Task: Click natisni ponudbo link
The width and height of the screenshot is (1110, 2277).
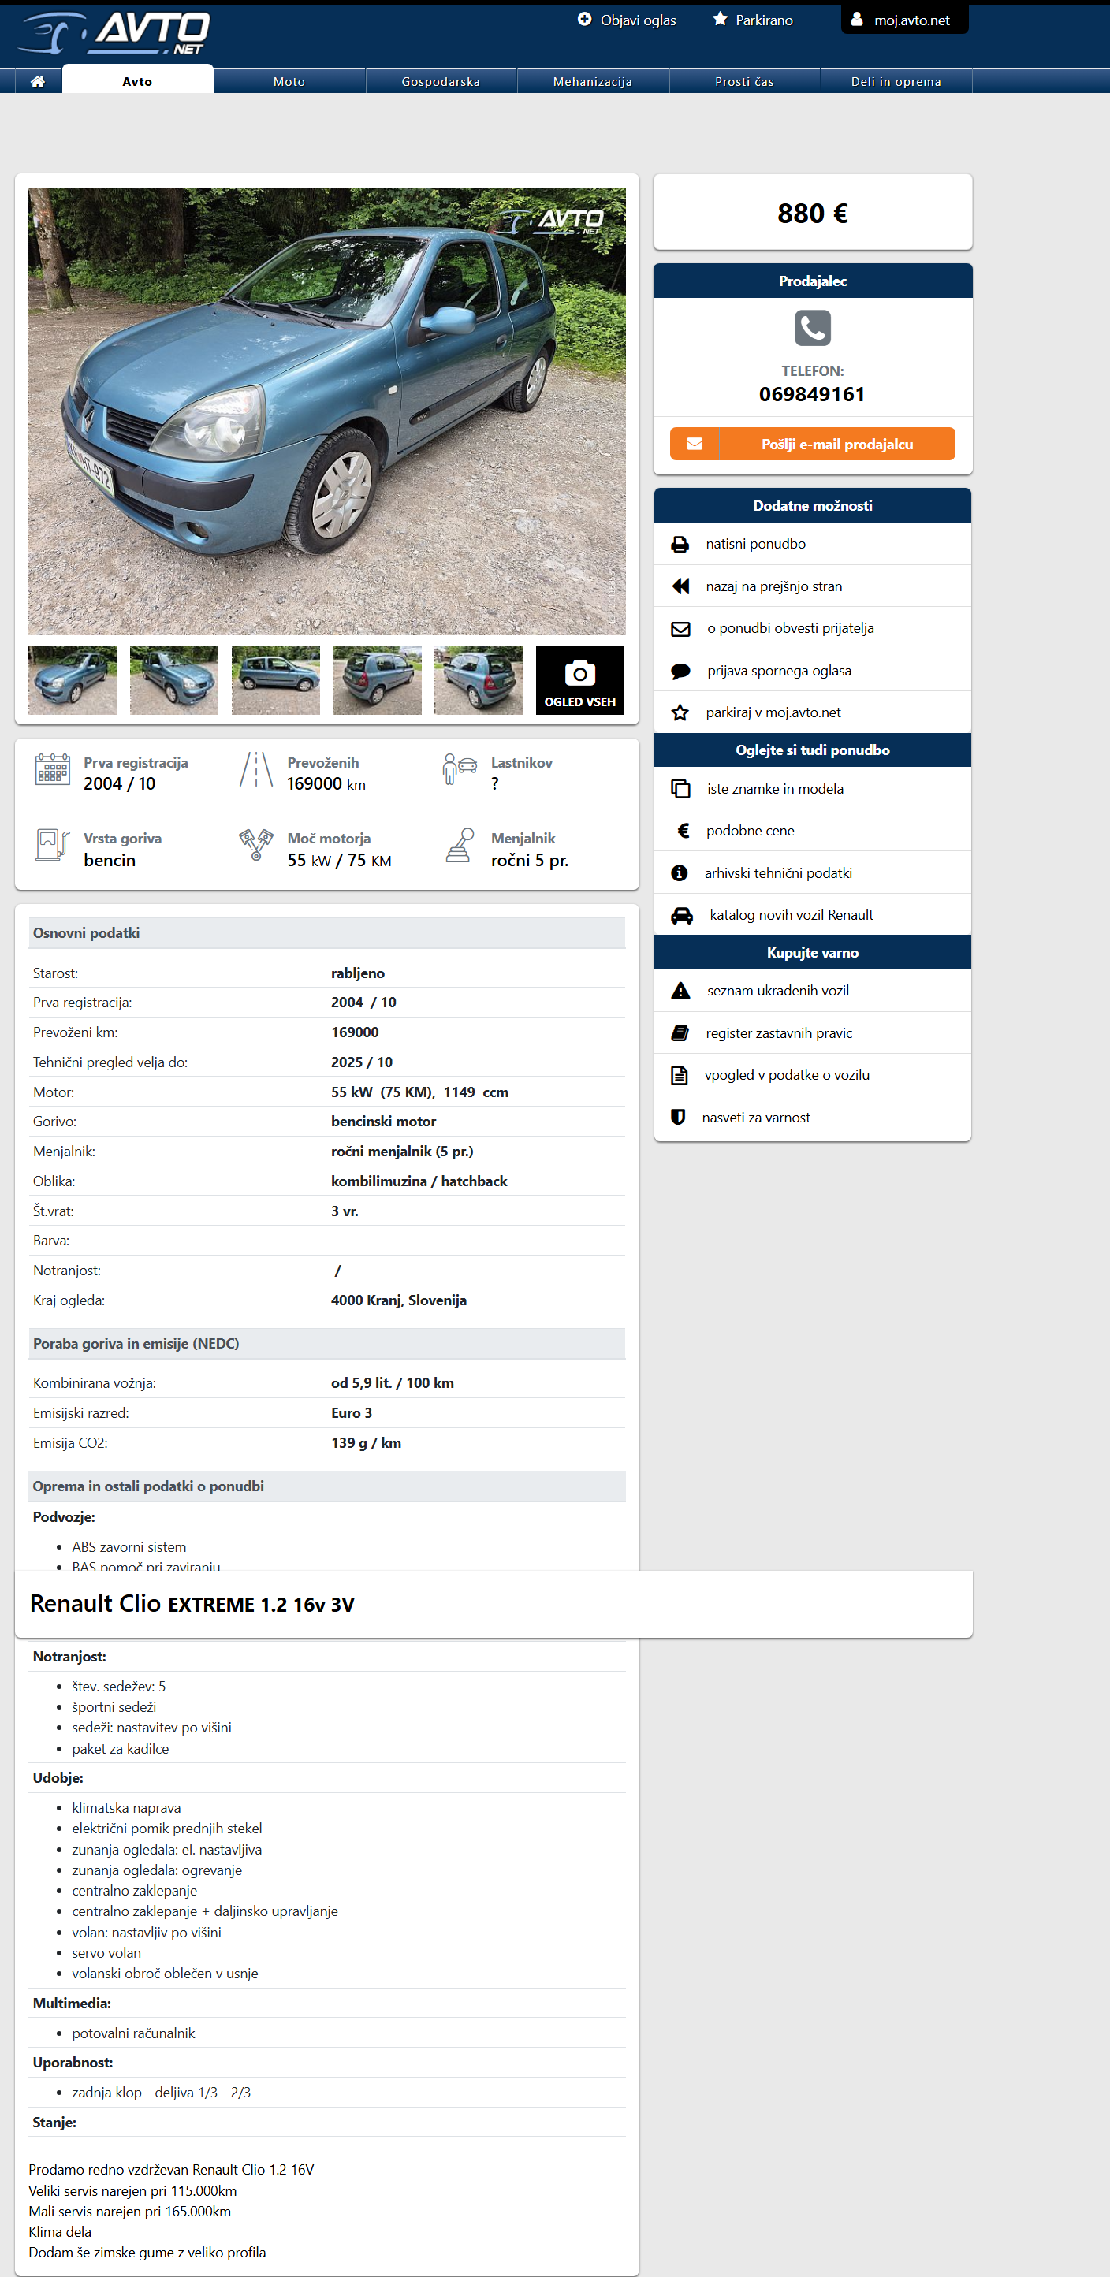Action: click(x=755, y=544)
